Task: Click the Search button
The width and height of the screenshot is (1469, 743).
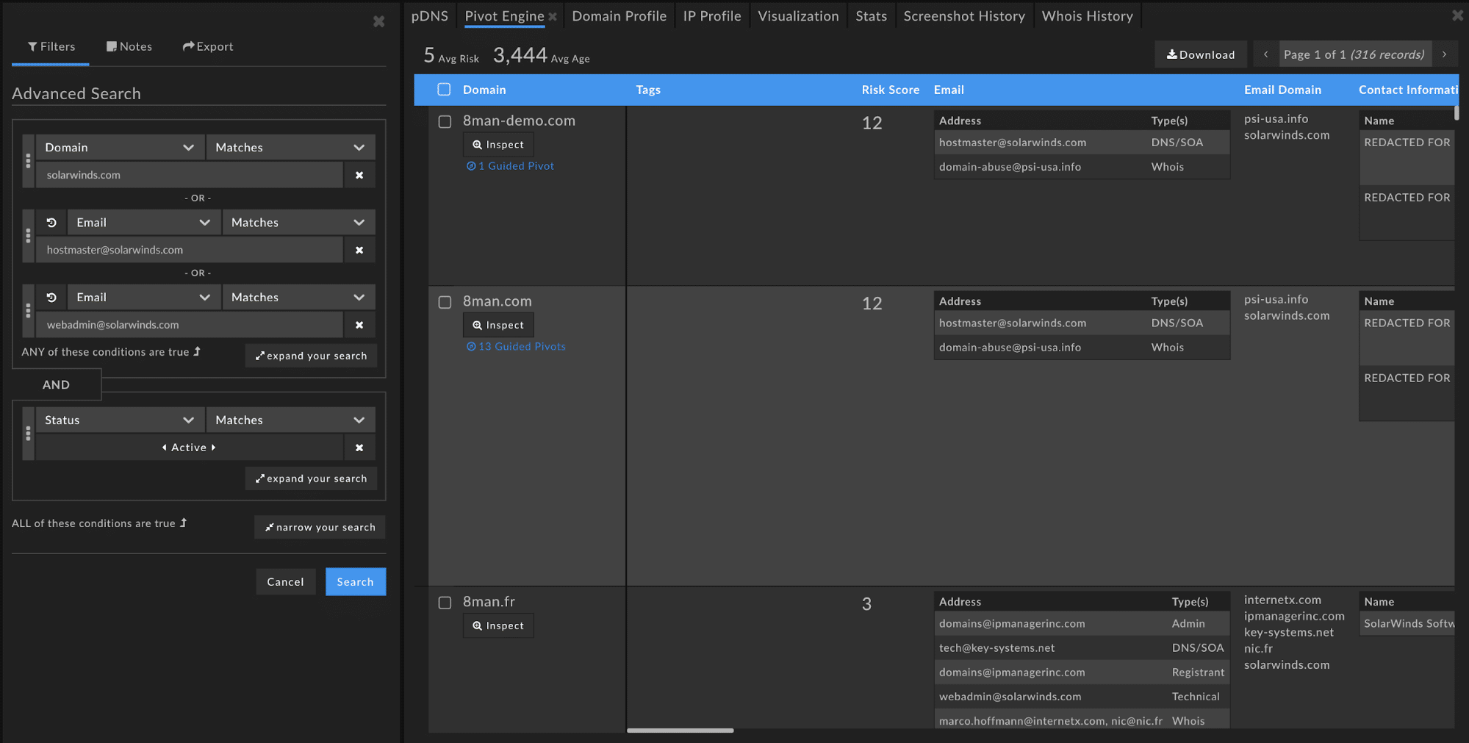Action: [x=356, y=582]
